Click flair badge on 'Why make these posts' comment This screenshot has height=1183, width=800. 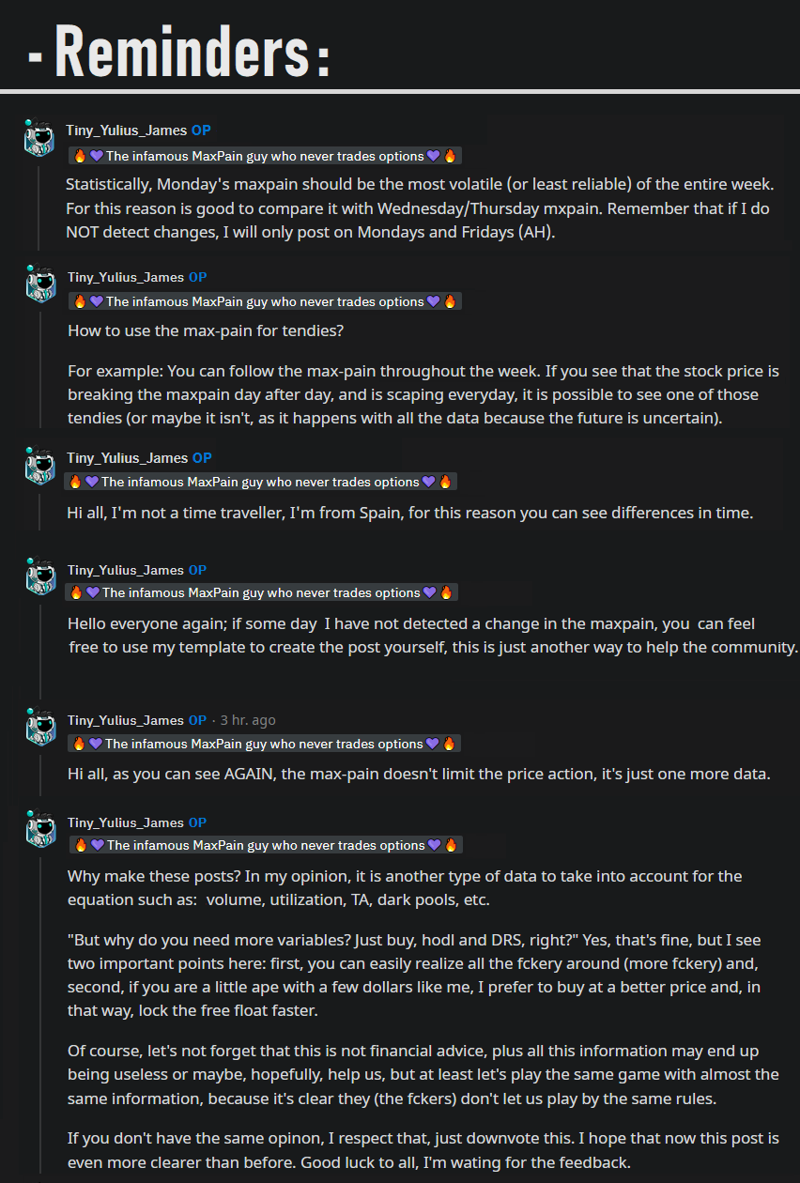tap(266, 845)
